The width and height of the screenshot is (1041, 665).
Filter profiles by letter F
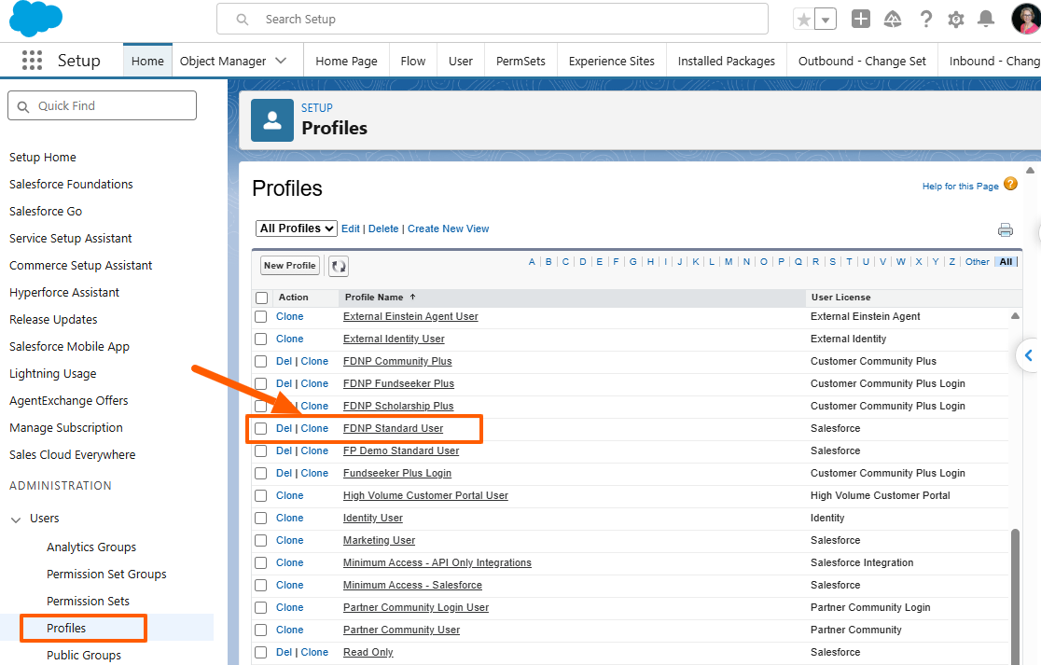616,261
